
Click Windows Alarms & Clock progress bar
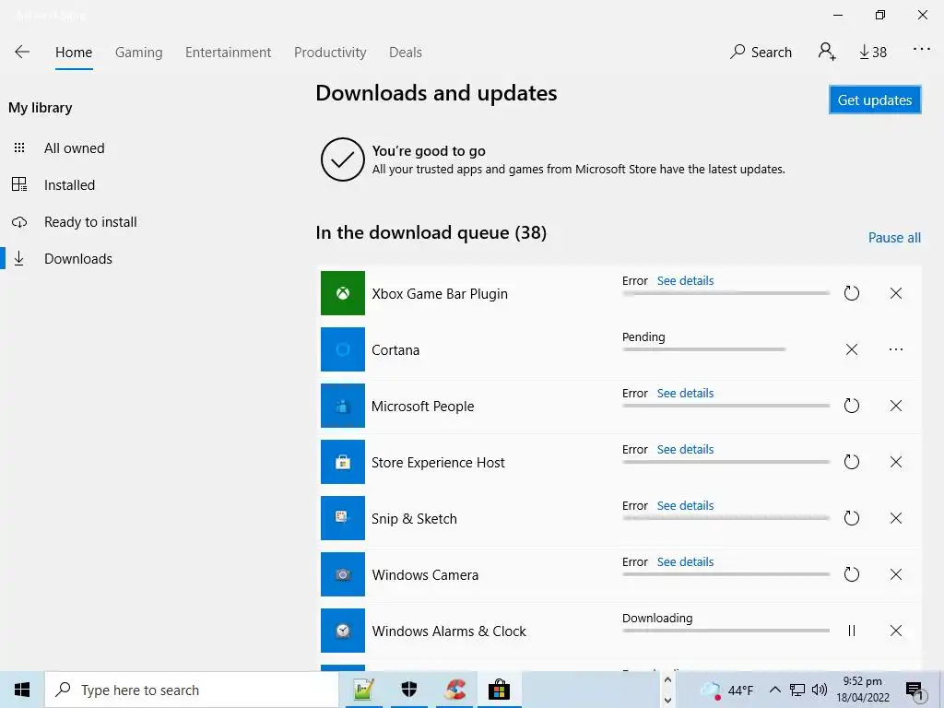(x=726, y=631)
